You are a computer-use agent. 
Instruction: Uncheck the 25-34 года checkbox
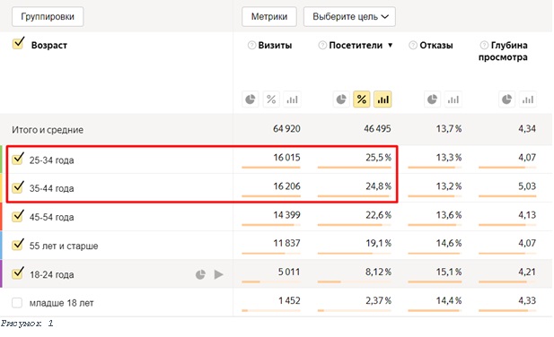pos(18,159)
